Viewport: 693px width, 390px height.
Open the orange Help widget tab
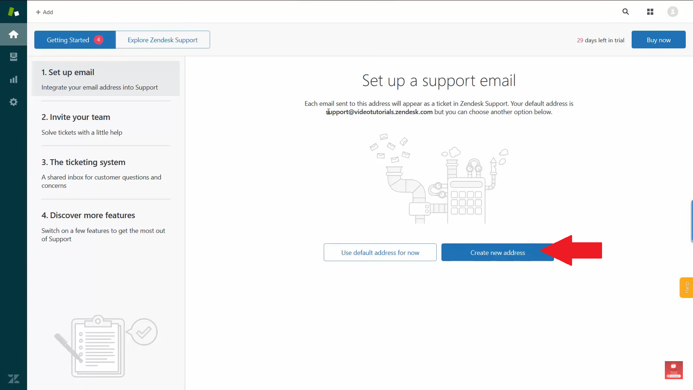[687, 287]
